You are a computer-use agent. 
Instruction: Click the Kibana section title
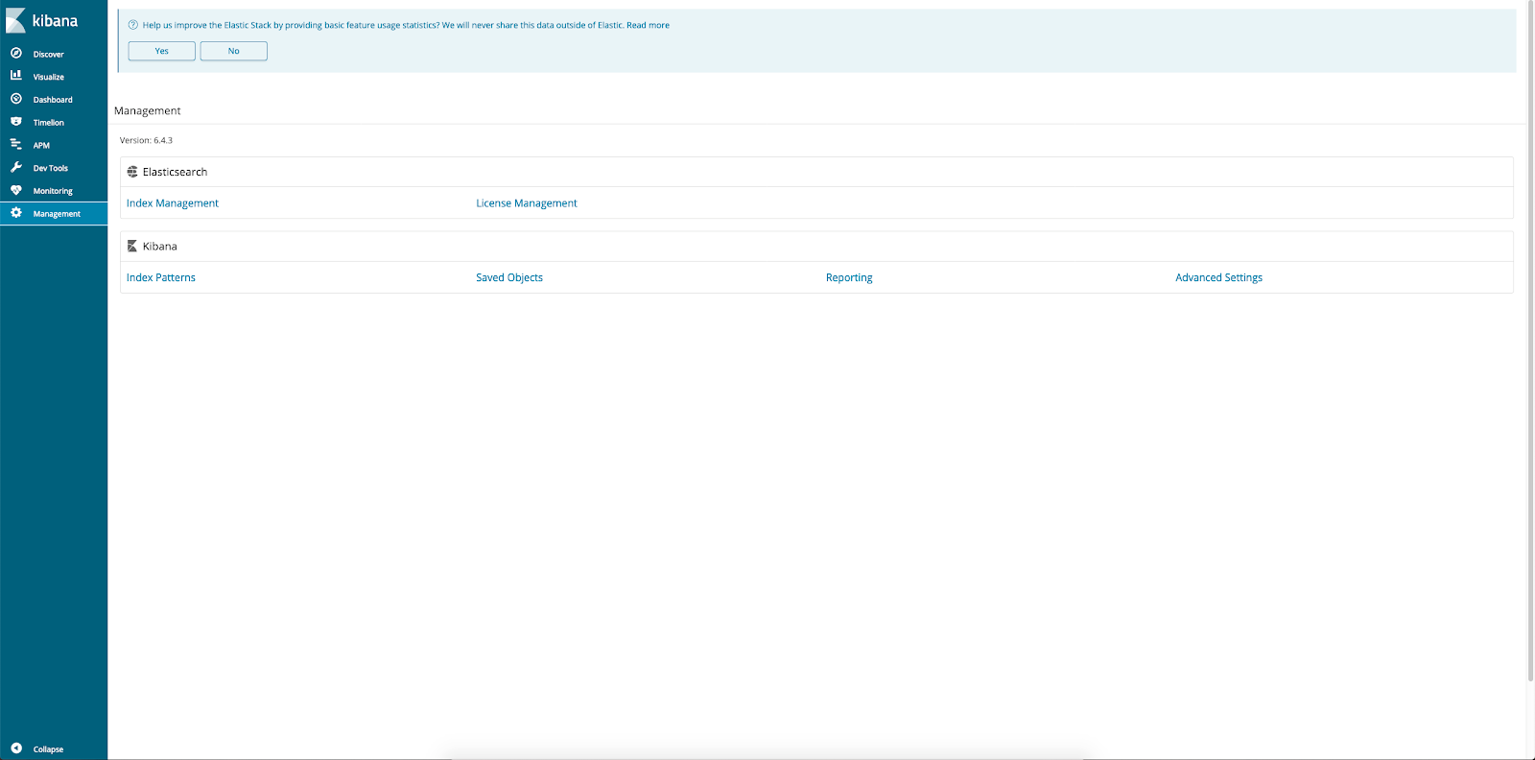[160, 247]
